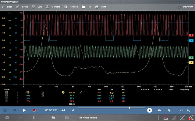Go to Home via bottom bar icon
This screenshot has width=195, height=121.
pos(6,118)
